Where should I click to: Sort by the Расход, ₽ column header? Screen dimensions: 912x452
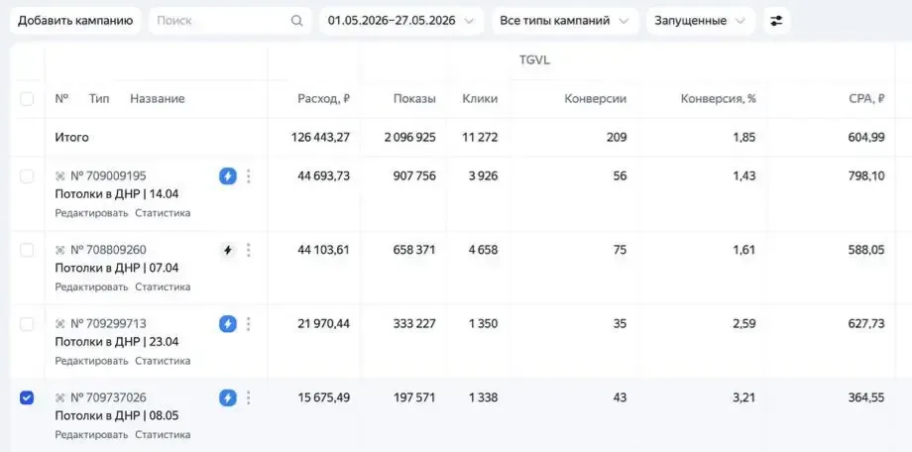tap(324, 99)
